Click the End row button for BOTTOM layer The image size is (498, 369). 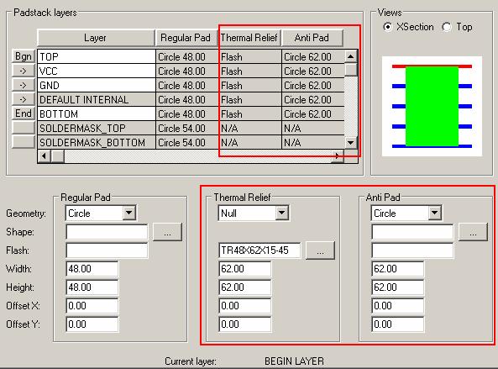(x=24, y=113)
